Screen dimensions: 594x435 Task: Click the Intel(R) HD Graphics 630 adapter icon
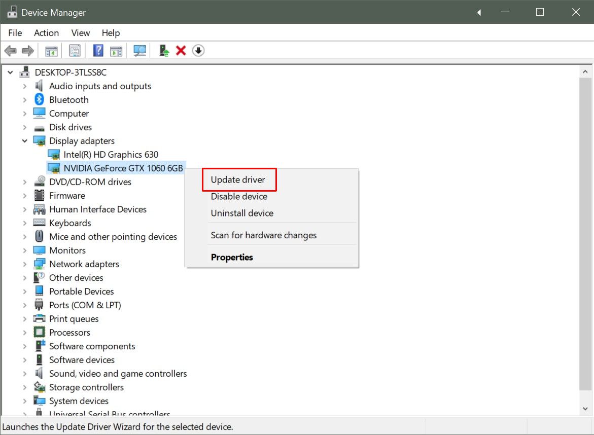tap(54, 155)
